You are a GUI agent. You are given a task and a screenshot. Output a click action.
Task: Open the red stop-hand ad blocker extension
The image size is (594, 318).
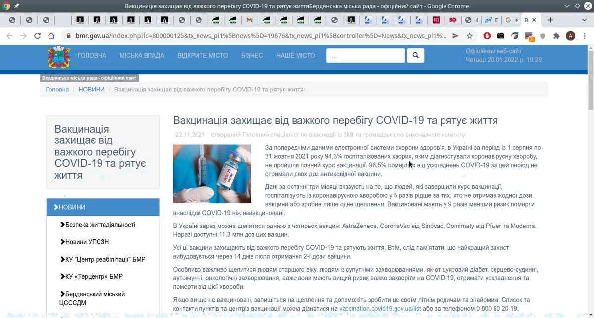tap(487, 36)
